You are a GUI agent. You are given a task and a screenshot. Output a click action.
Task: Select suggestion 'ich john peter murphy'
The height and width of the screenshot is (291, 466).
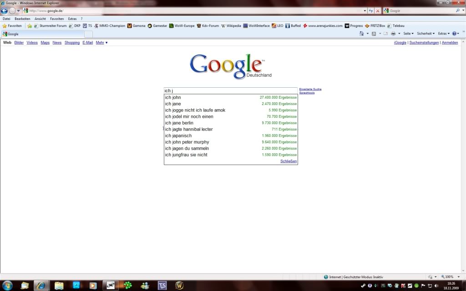(x=231, y=142)
